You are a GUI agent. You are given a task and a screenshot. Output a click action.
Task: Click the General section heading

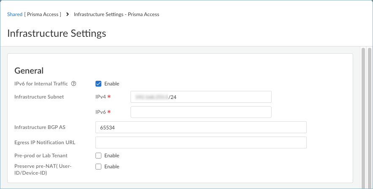click(29, 71)
